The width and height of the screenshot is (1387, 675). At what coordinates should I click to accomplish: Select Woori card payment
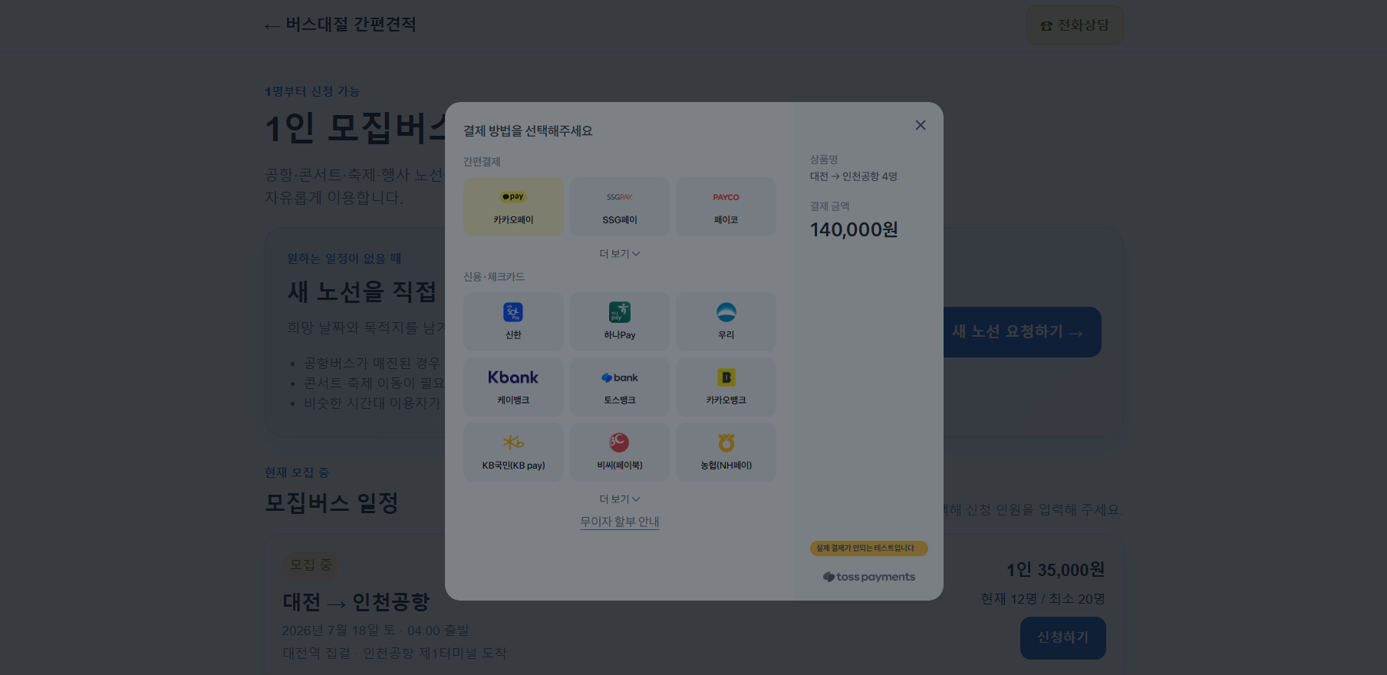click(x=726, y=321)
